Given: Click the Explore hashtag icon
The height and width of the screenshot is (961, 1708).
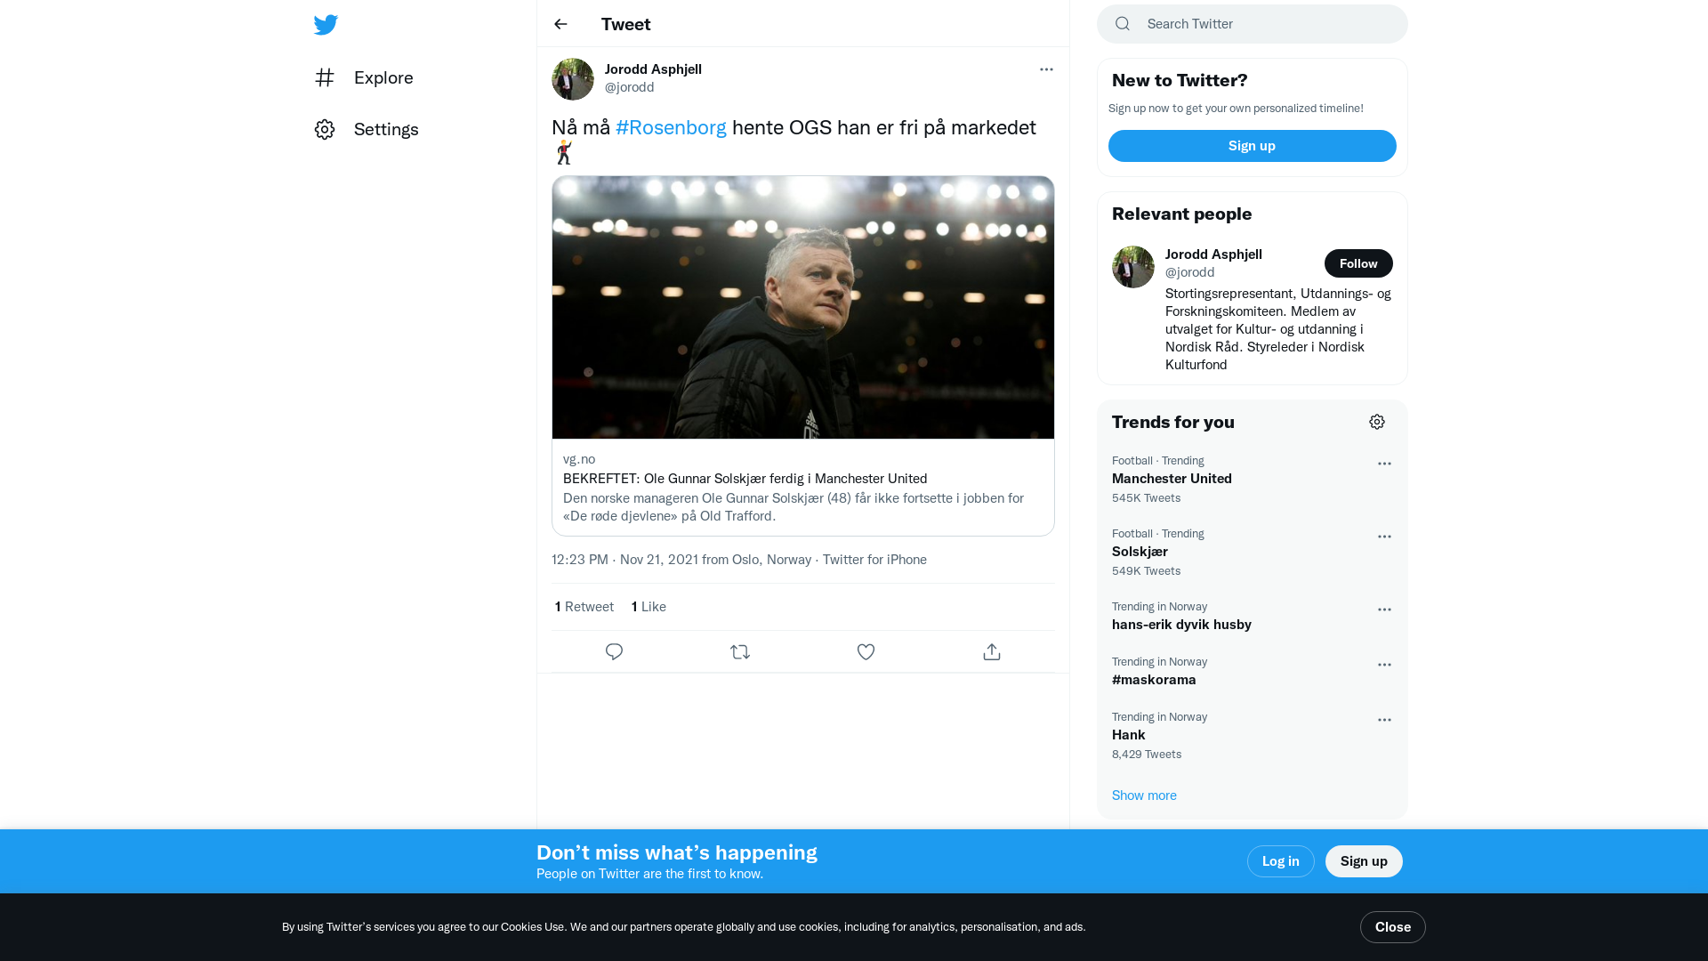Looking at the screenshot, I should [325, 77].
